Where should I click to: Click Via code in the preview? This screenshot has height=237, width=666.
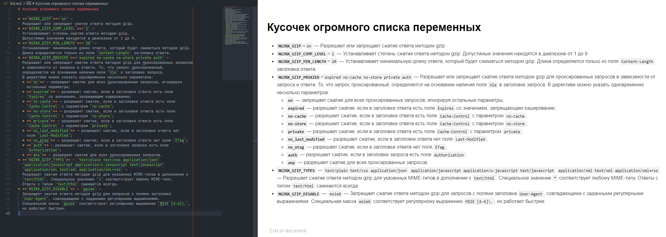pos(493,85)
